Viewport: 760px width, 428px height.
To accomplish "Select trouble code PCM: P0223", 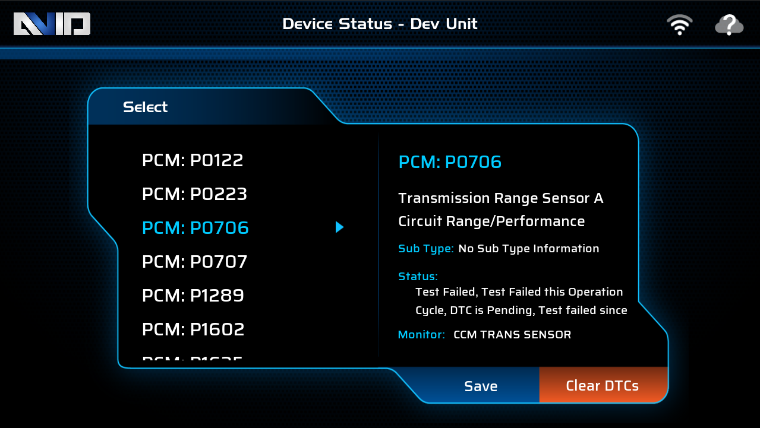I will pyautogui.click(x=194, y=194).
